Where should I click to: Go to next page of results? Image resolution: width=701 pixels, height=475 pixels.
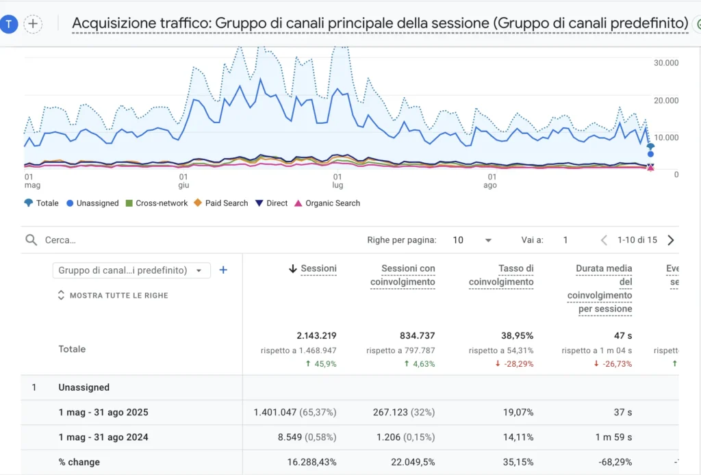click(x=671, y=240)
